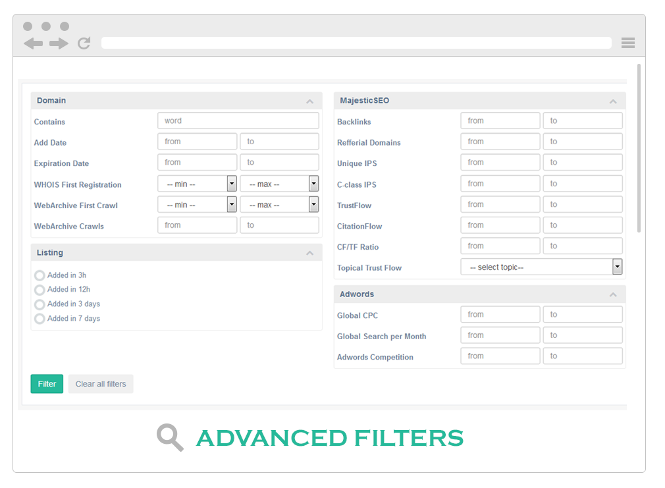Open WebArchive First Crawl max dropdown
Image resolution: width=665 pixels, height=488 pixels.
coord(279,205)
